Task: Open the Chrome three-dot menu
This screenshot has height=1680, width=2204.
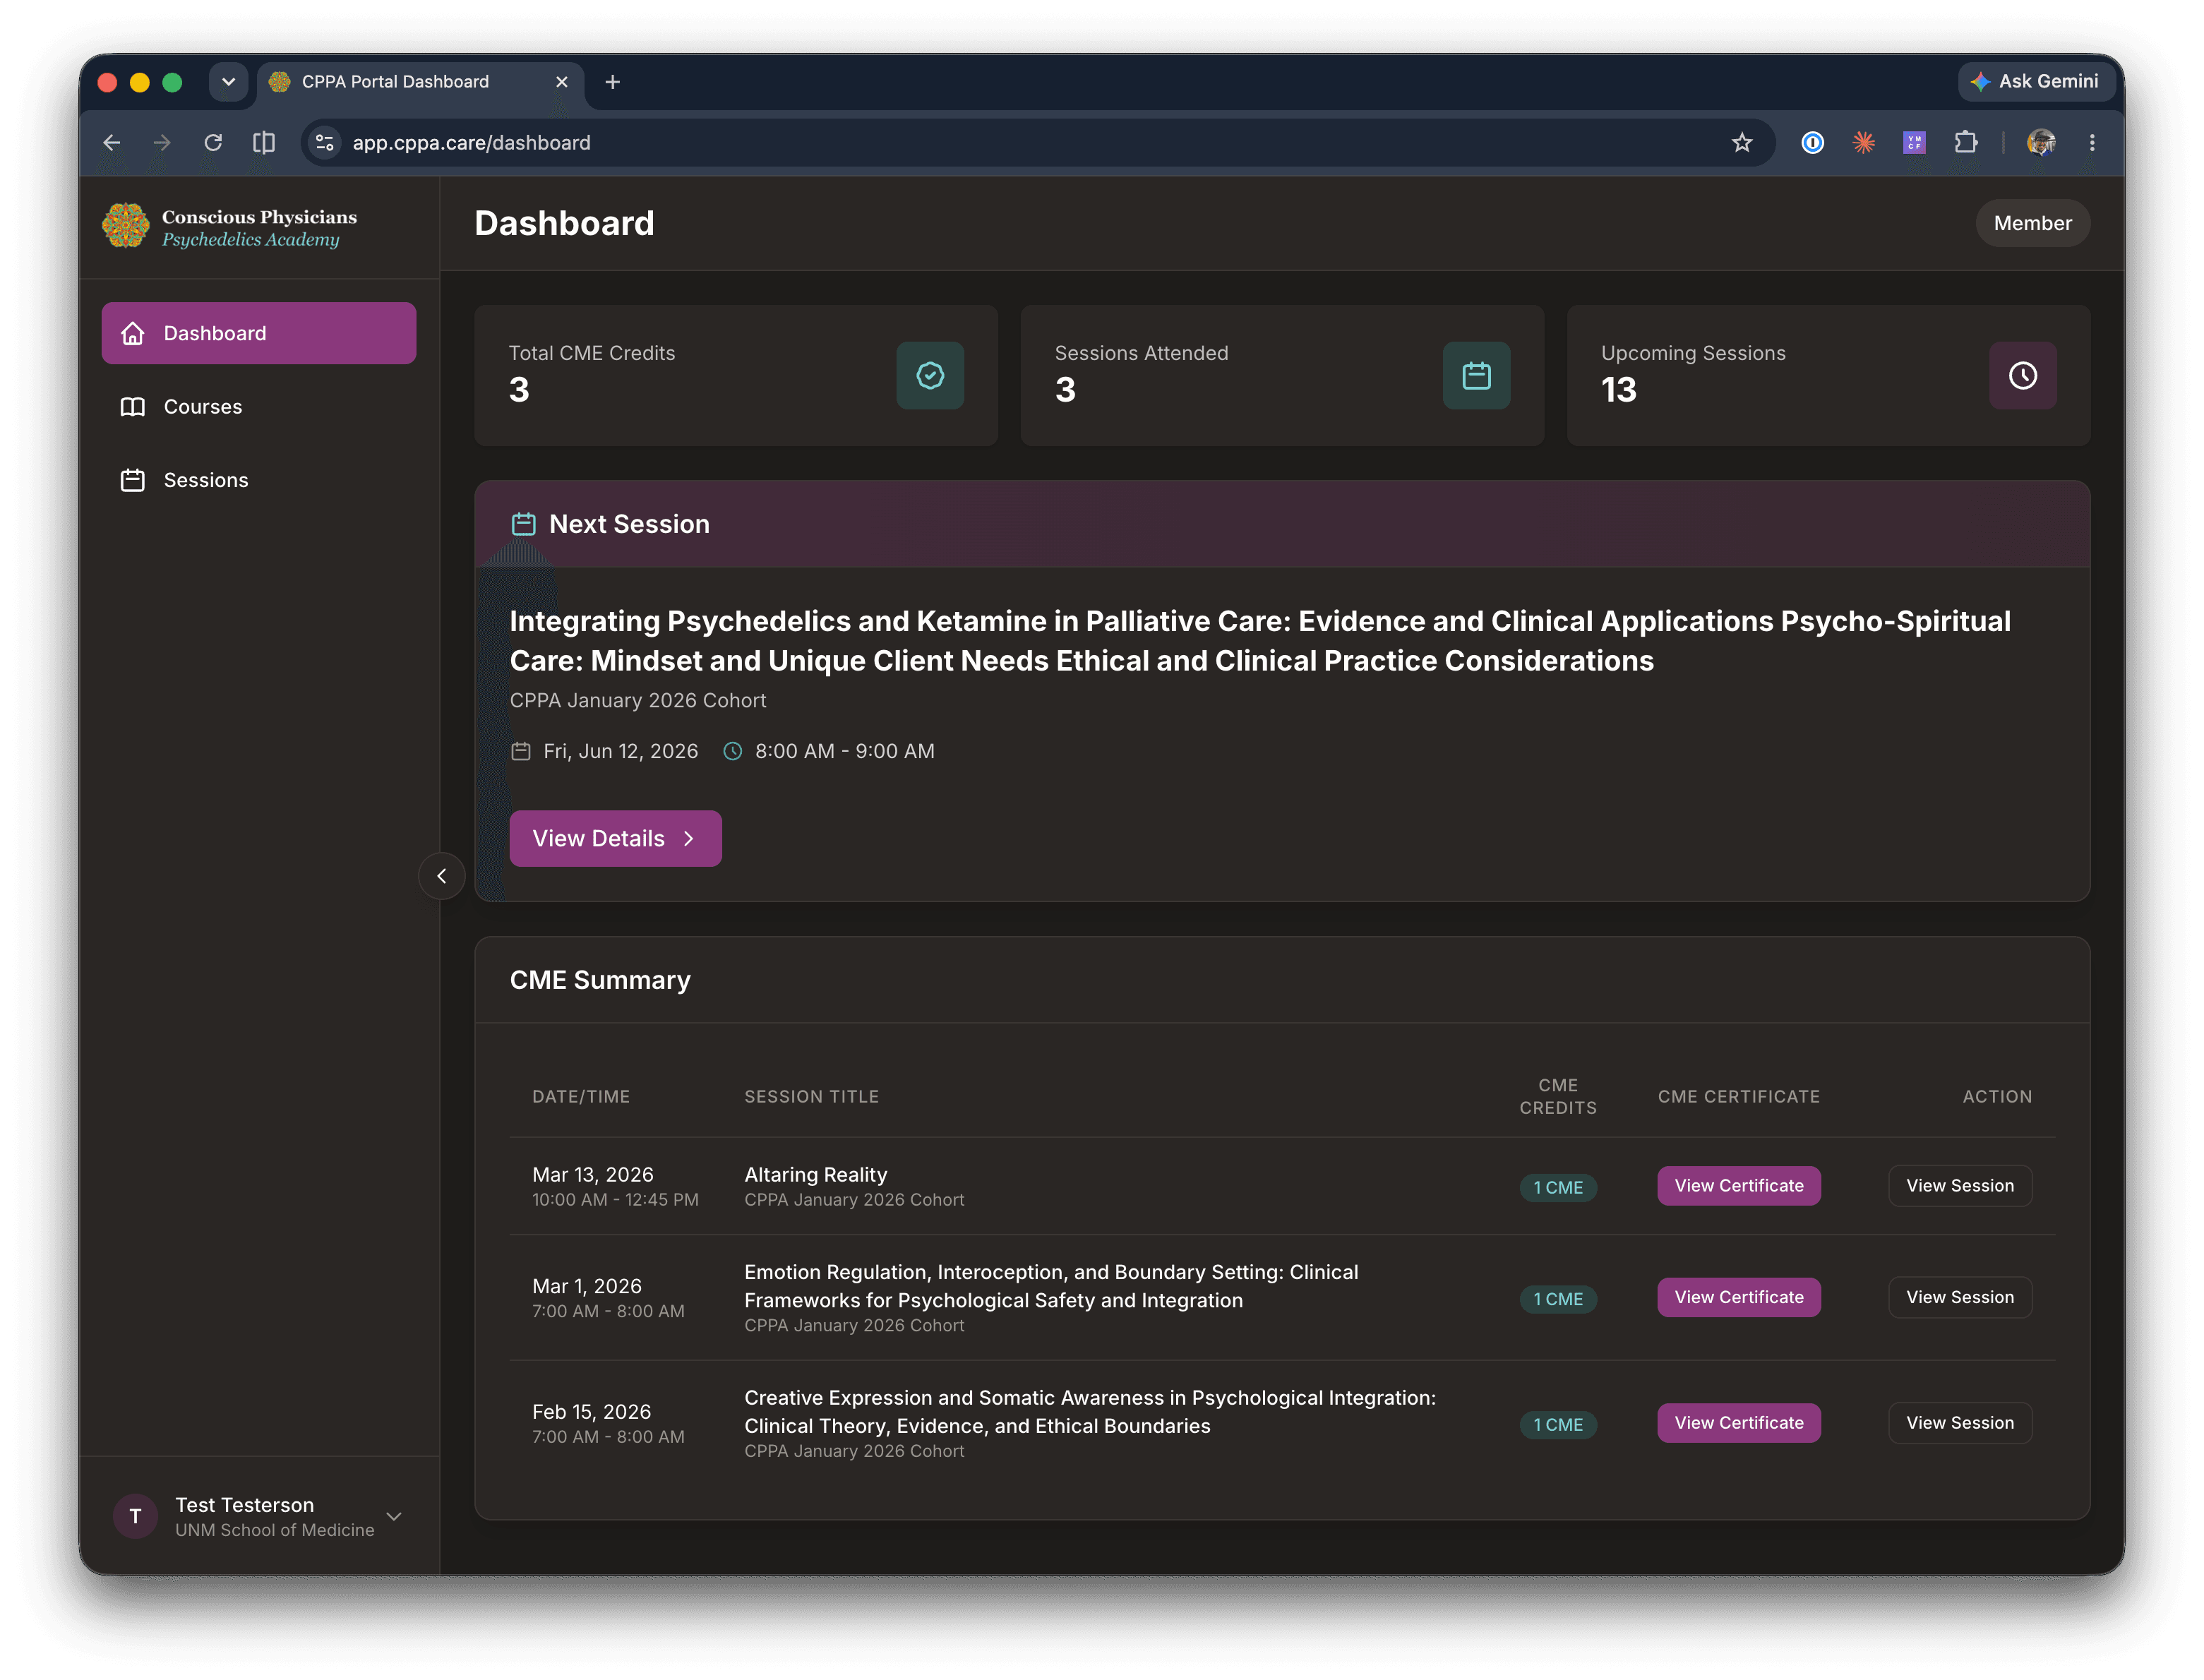Action: coord(2092,143)
